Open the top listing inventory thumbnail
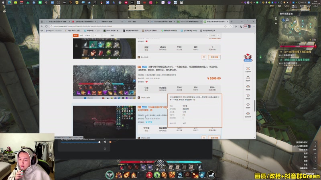Image resolution: width=321 pixels, height=180 pixels. click(x=104, y=48)
